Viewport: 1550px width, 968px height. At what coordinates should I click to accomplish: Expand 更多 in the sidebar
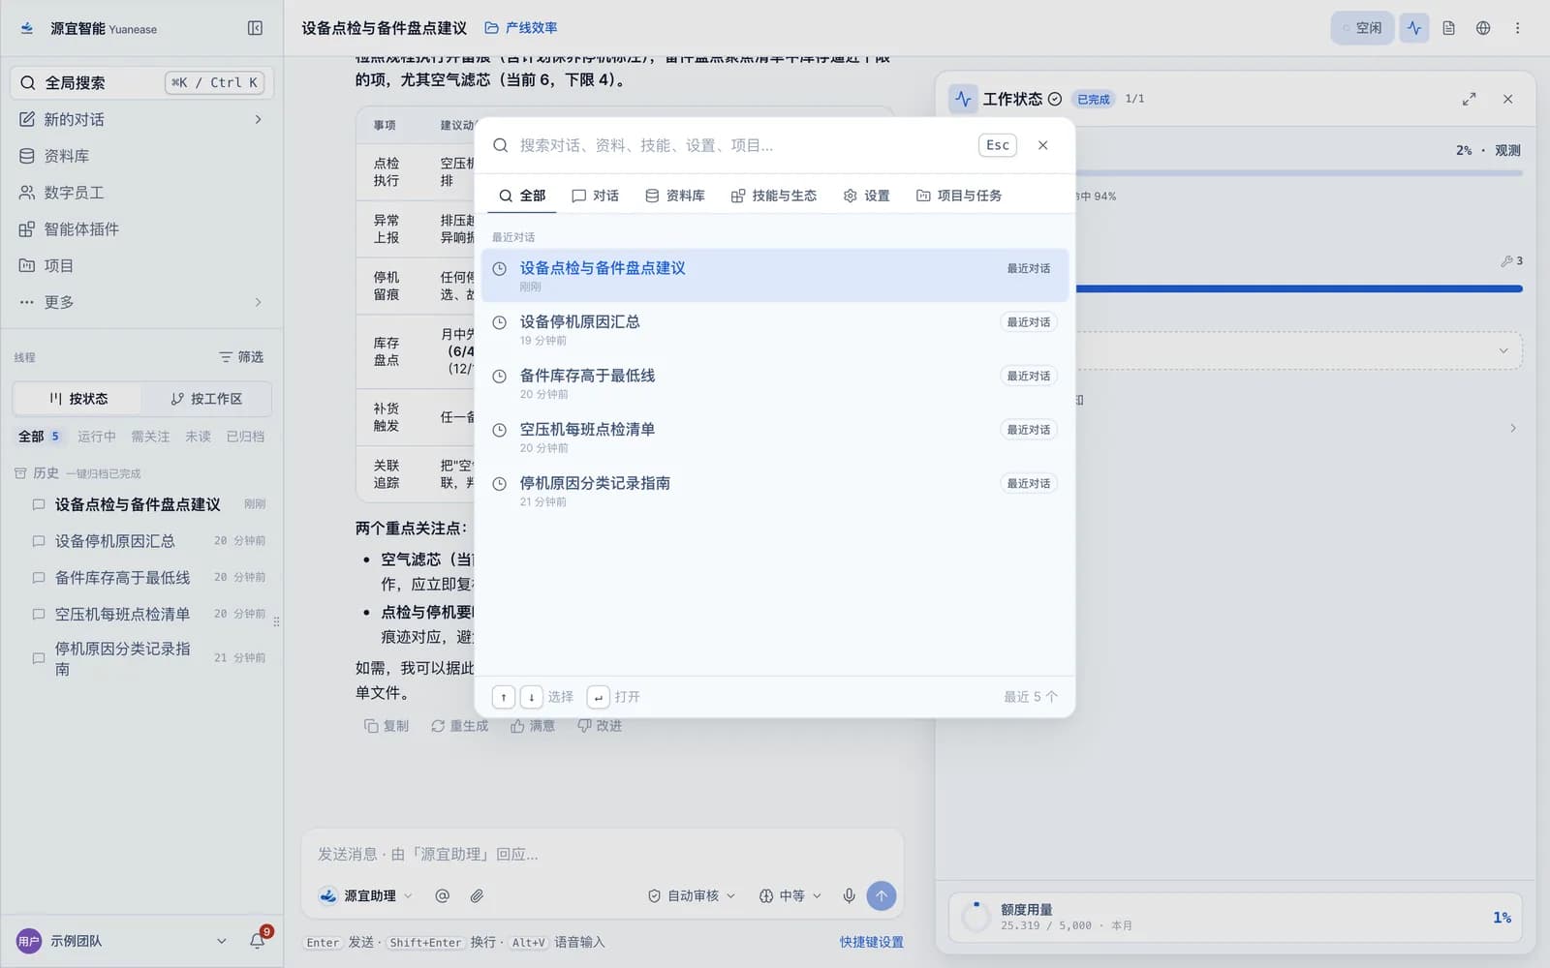coord(141,302)
